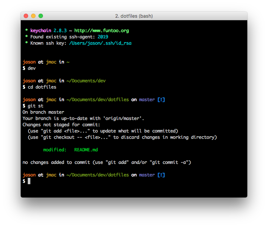Click the '~/Documents/dev' path in the prompt
268x227 pixels.
coord(86,81)
